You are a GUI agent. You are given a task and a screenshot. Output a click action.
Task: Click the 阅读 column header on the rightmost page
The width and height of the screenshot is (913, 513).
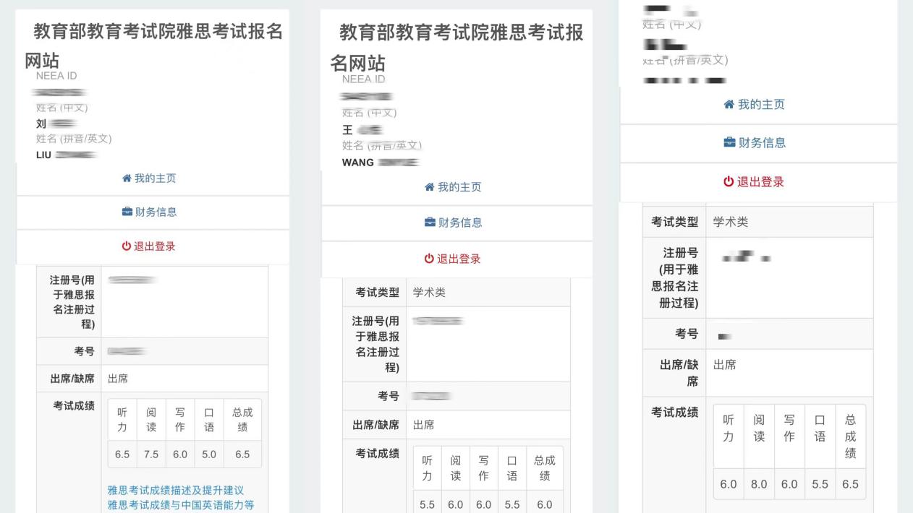(759, 428)
